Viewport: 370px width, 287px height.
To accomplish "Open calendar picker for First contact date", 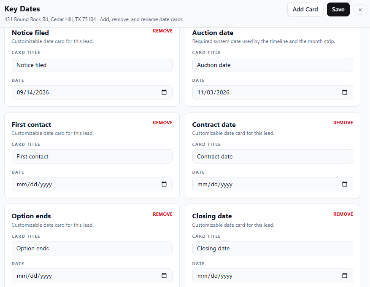I will click(x=164, y=184).
